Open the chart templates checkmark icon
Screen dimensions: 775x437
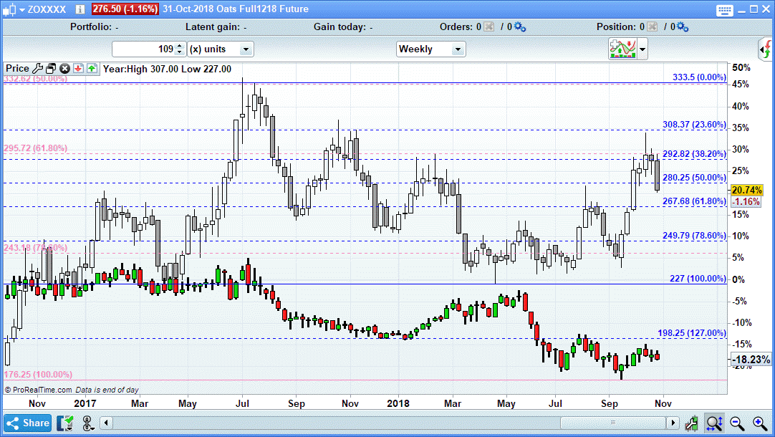(65, 423)
